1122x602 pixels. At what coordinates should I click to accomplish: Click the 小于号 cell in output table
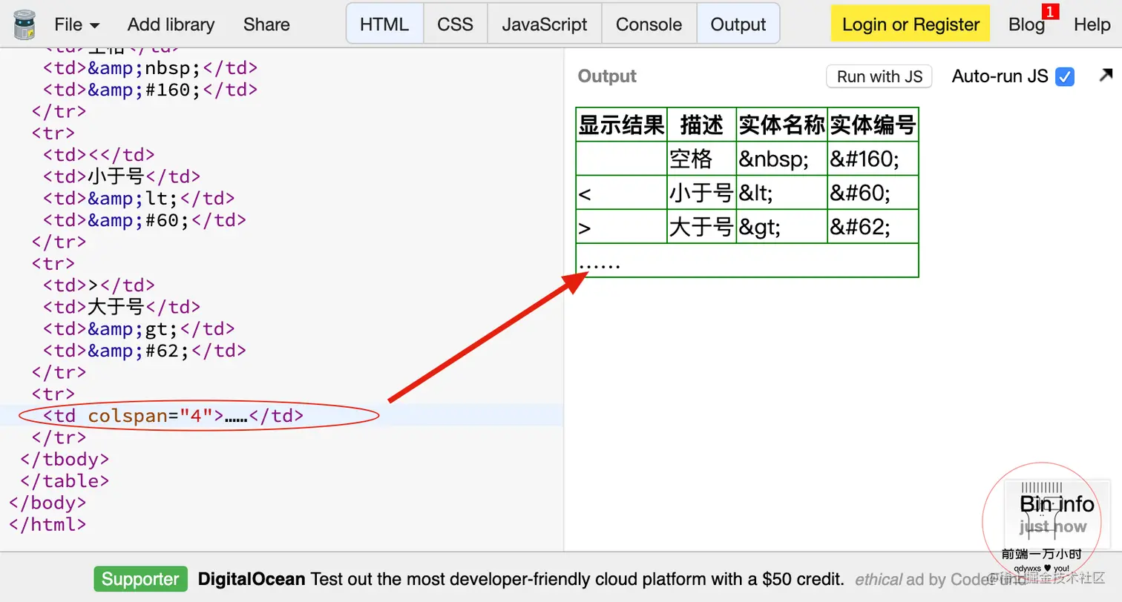pos(702,193)
